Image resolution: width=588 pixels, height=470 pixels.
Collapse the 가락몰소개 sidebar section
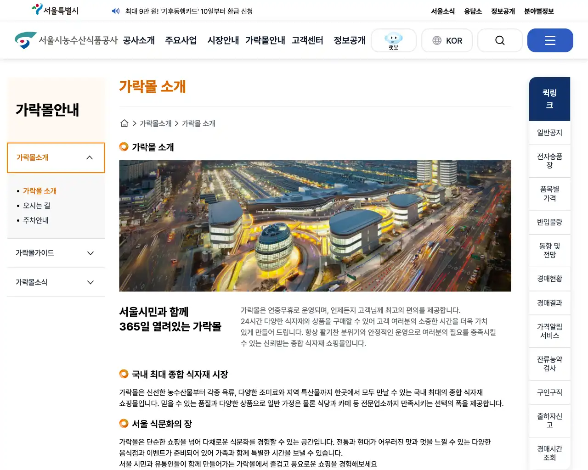pos(56,157)
